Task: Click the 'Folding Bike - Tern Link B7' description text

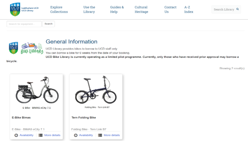Action: click(x=89, y=129)
